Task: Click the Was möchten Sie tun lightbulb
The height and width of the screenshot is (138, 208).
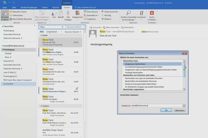Action: pyautogui.click(x=75, y=7)
